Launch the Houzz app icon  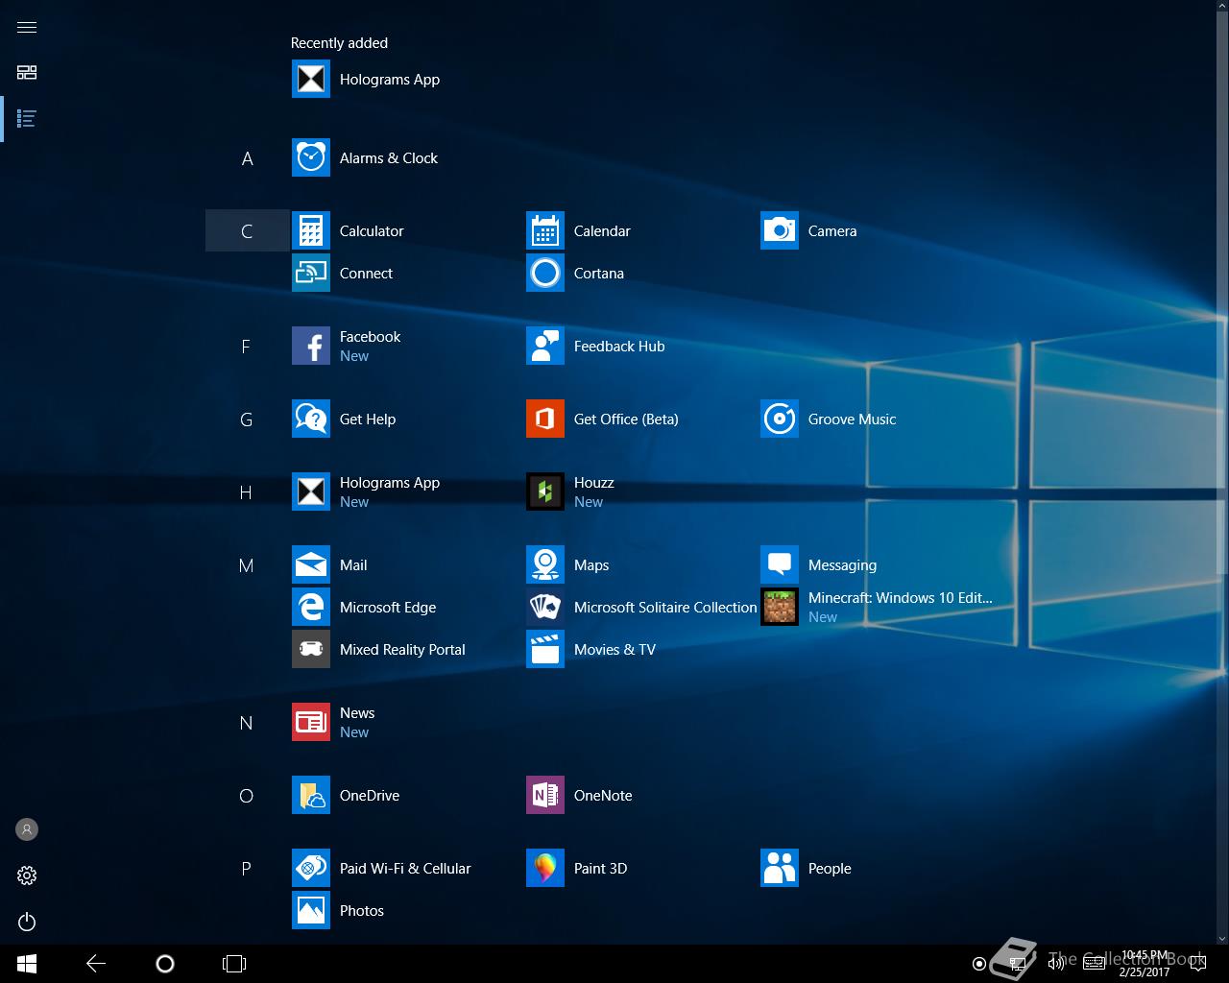(x=545, y=491)
